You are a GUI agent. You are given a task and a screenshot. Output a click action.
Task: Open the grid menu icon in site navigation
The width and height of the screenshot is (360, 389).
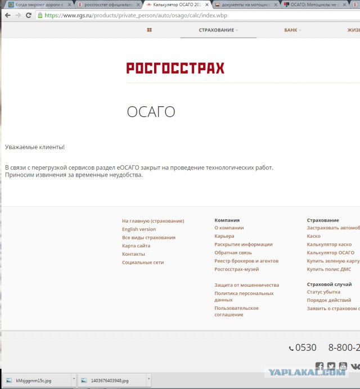pos(149,30)
